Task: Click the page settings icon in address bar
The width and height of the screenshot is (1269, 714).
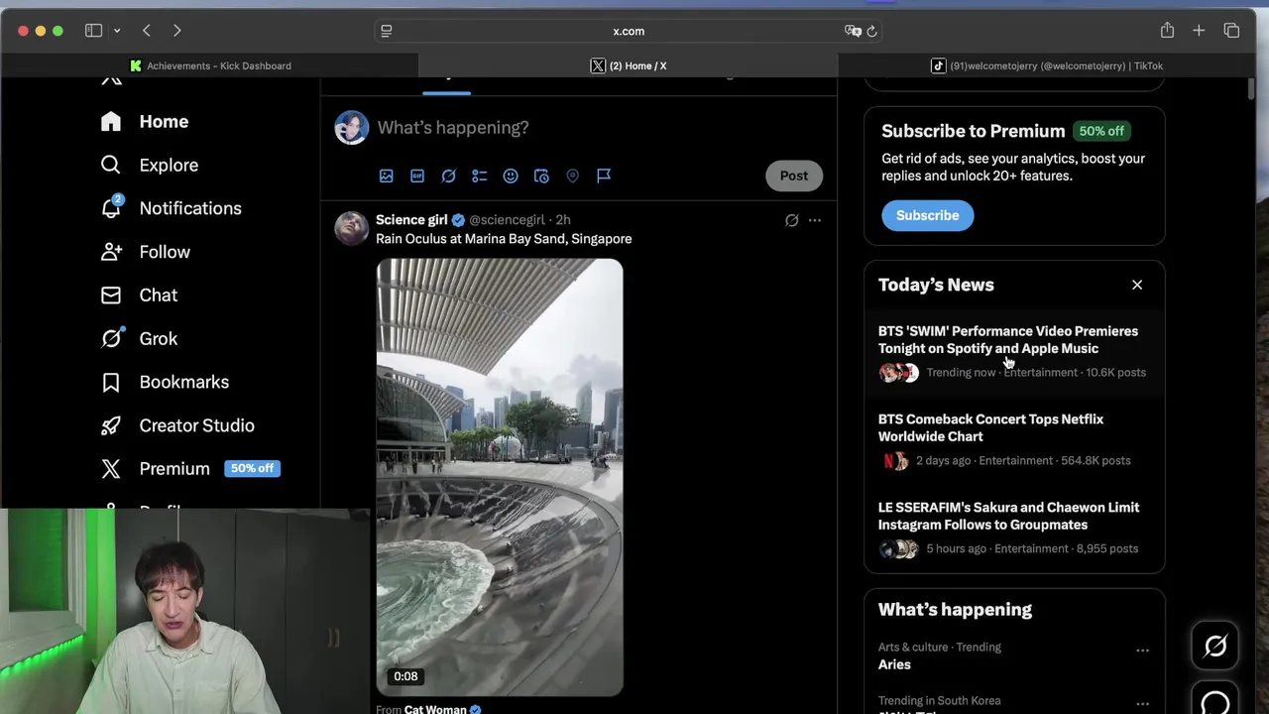Action: click(387, 31)
